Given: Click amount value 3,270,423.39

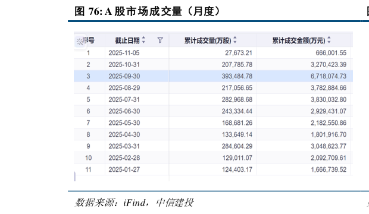Looking at the screenshot, I should [329, 64].
